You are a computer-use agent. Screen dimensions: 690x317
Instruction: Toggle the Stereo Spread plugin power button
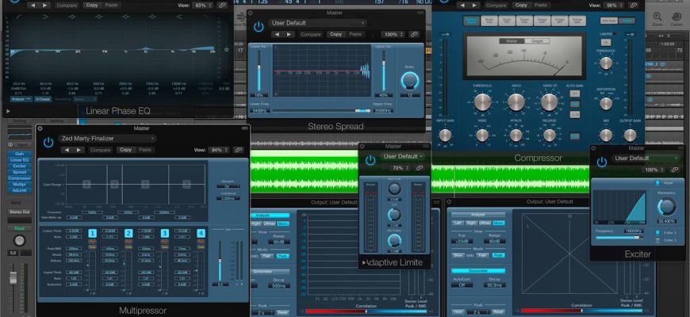click(x=259, y=28)
